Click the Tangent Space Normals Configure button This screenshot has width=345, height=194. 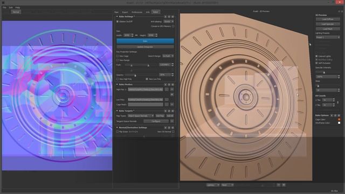[156, 121]
